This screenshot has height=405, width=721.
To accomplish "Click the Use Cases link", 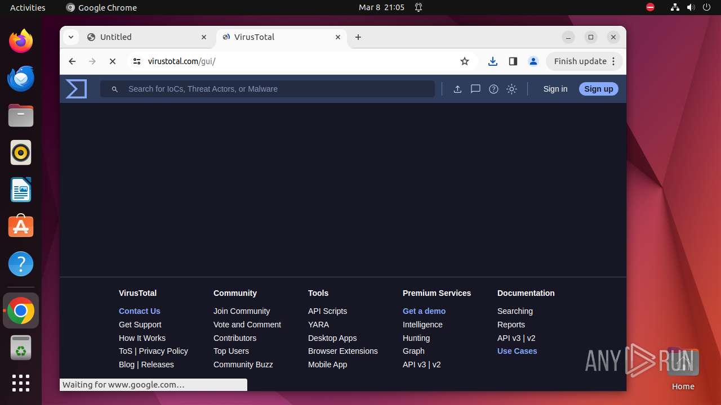I will click(x=517, y=351).
